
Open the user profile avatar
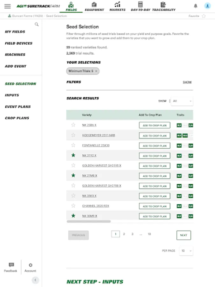[207, 6]
